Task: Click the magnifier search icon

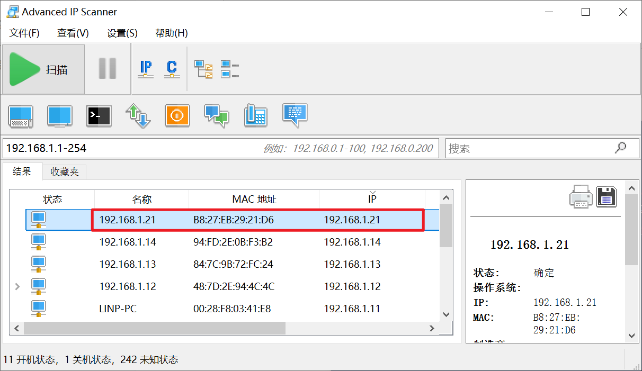Action: (x=620, y=148)
